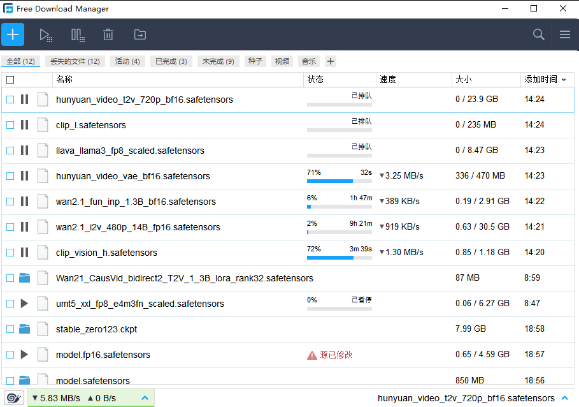Expand bottom details panel chevron at right

coord(565,398)
